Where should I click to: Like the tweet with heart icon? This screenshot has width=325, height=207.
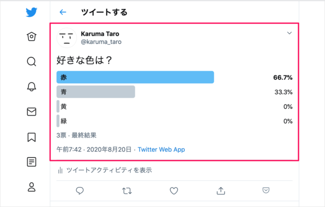[174, 191]
